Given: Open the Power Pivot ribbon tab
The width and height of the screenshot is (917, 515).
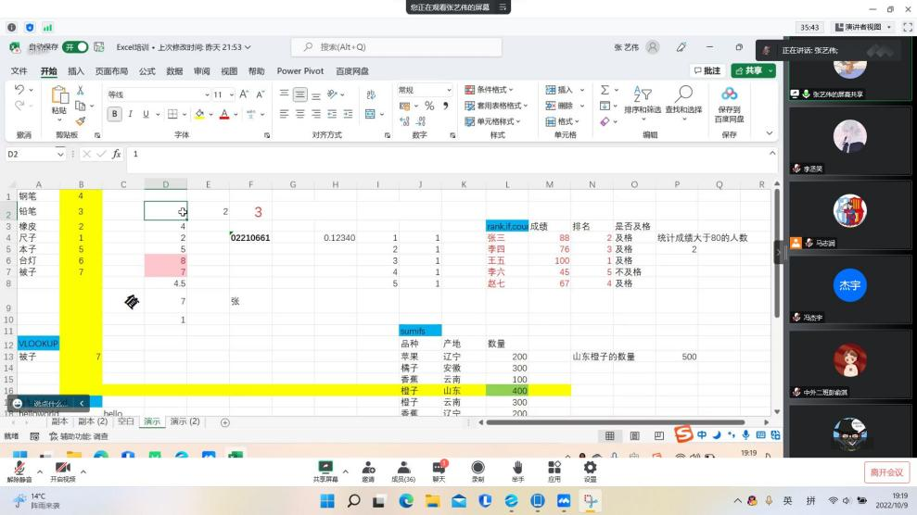Looking at the screenshot, I should click(x=299, y=71).
